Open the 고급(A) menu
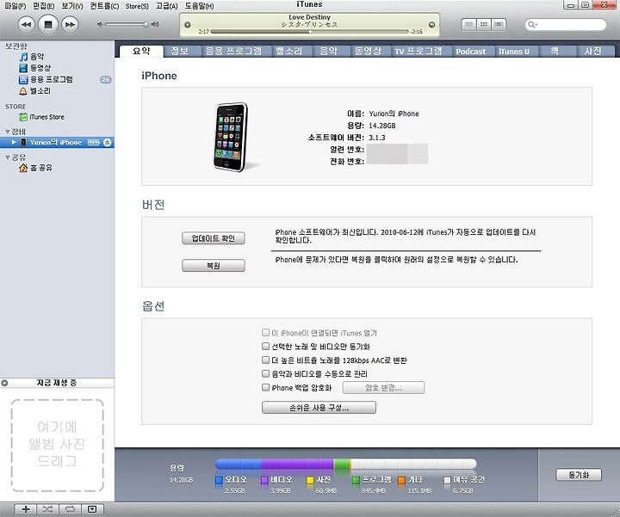Viewport: 620px width, 517px height. coord(166,6)
